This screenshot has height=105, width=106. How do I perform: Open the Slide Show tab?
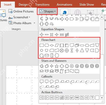click(87, 5)
